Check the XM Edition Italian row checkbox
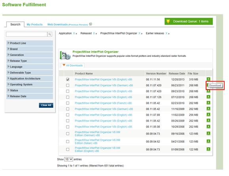This screenshot has height=176, width=229. pos(68,142)
